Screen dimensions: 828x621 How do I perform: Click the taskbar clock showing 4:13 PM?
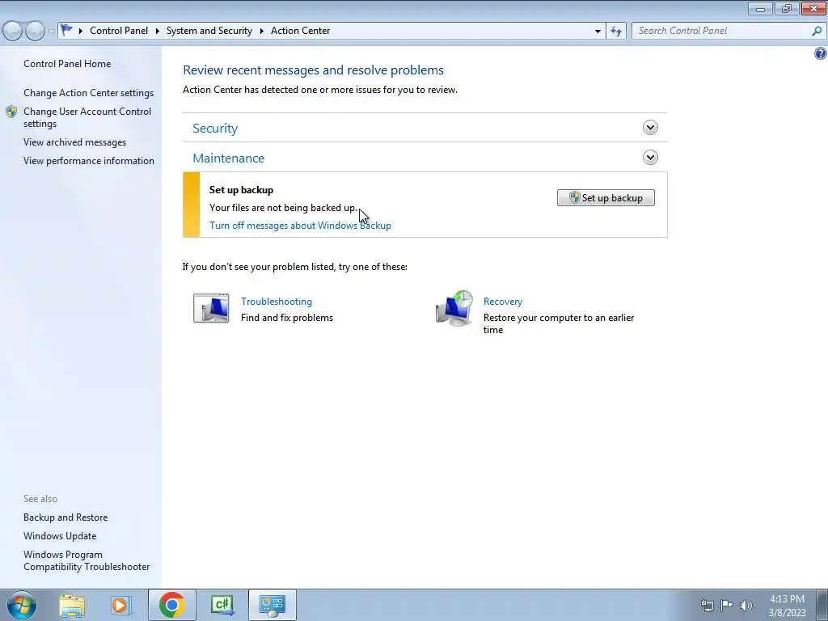(787, 606)
